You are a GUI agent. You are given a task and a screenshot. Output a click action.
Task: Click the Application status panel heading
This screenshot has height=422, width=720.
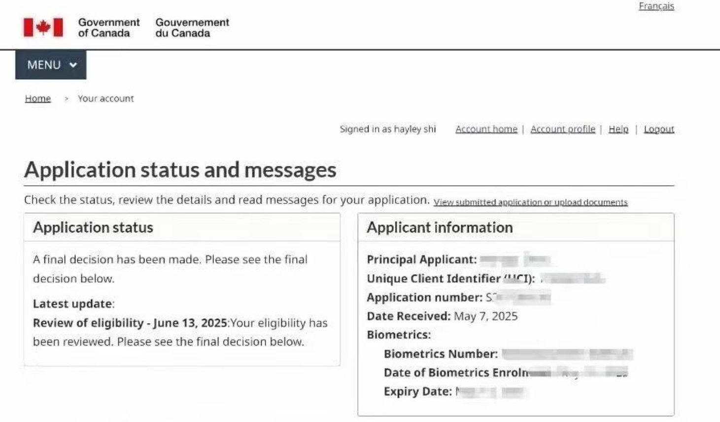(x=93, y=227)
